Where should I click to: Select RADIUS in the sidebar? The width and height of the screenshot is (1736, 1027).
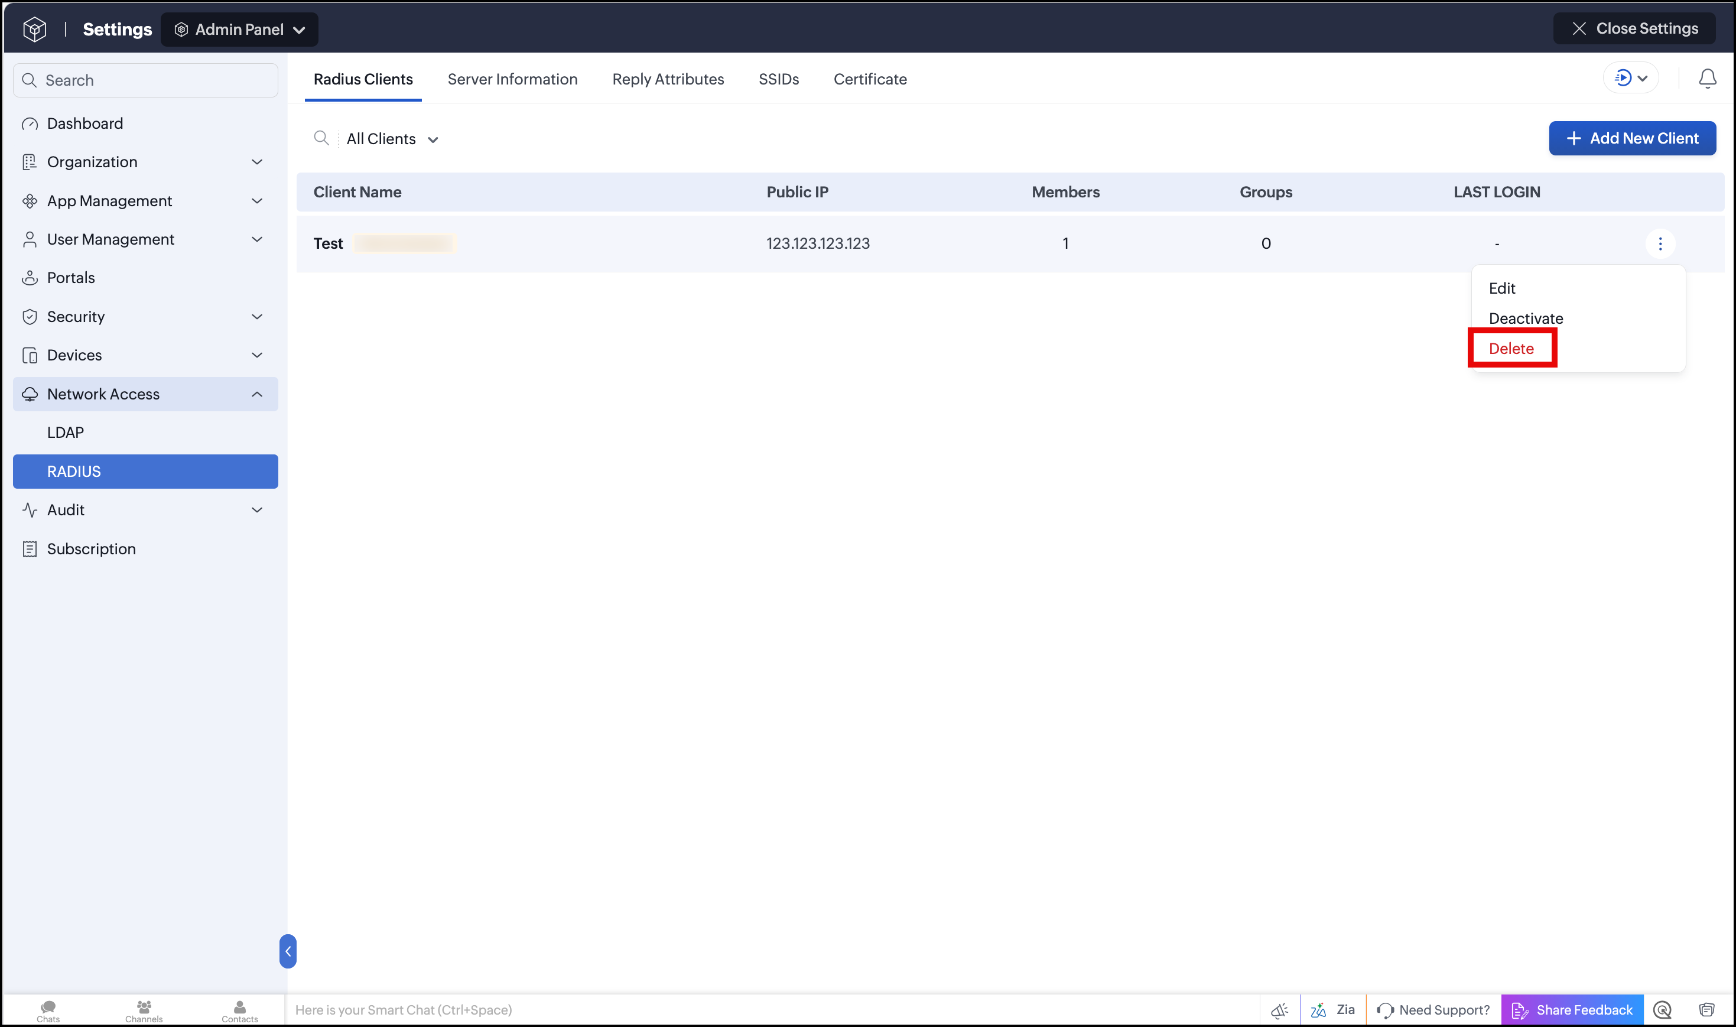(x=145, y=472)
